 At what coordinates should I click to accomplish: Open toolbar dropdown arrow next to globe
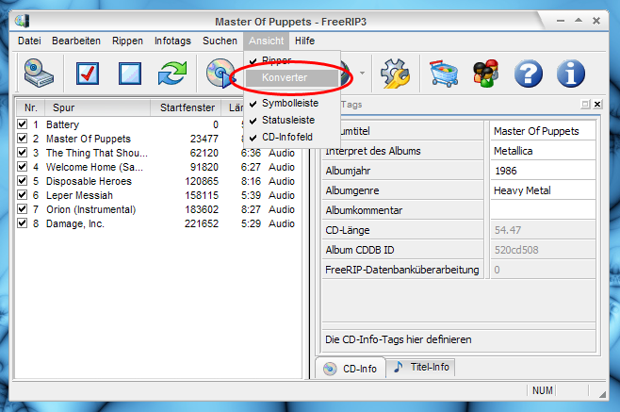click(362, 74)
